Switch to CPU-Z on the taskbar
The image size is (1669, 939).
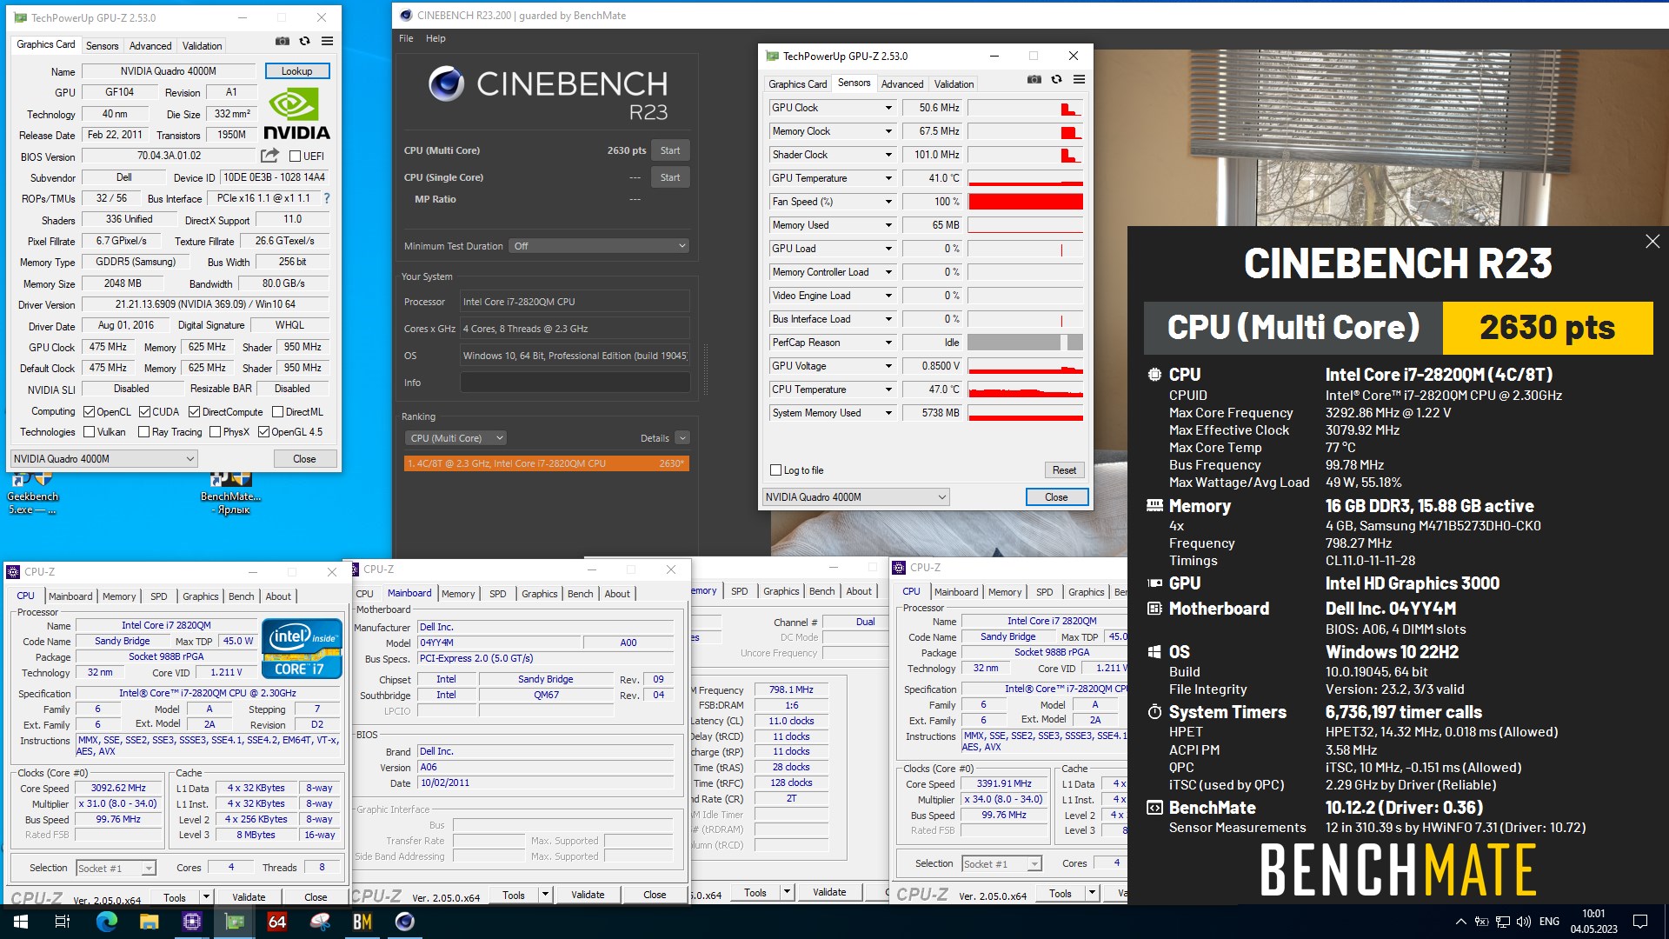pyautogui.click(x=191, y=922)
